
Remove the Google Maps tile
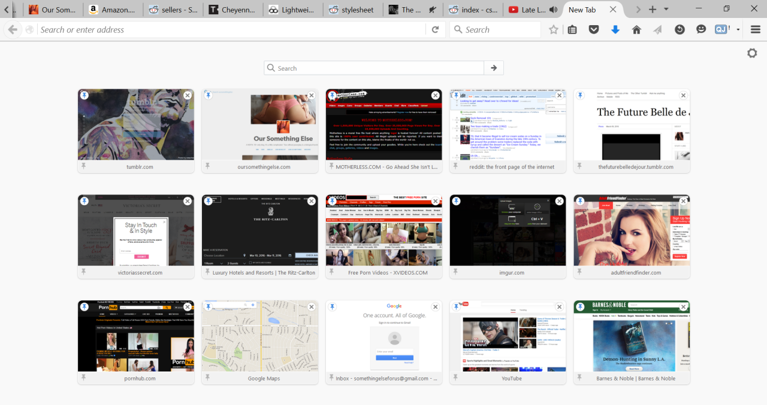click(x=312, y=307)
